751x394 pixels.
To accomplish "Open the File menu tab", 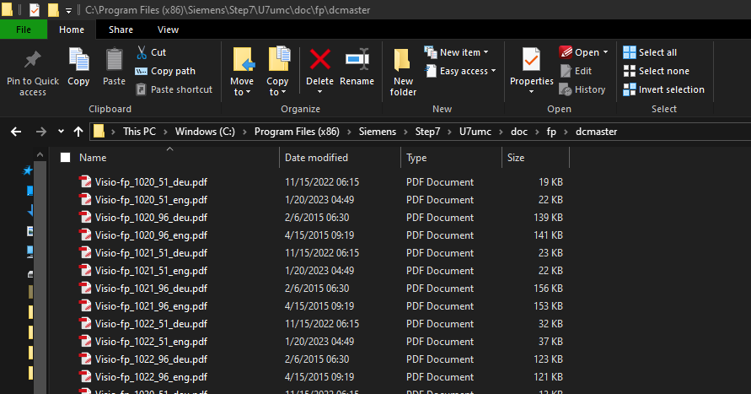I will click(x=24, y=30).
